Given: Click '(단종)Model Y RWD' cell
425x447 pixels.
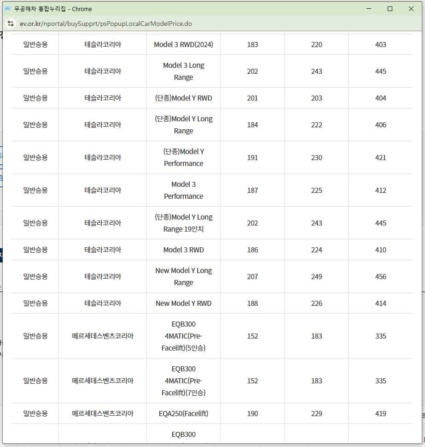Looking at the screenshot, I should coord(183,98).
